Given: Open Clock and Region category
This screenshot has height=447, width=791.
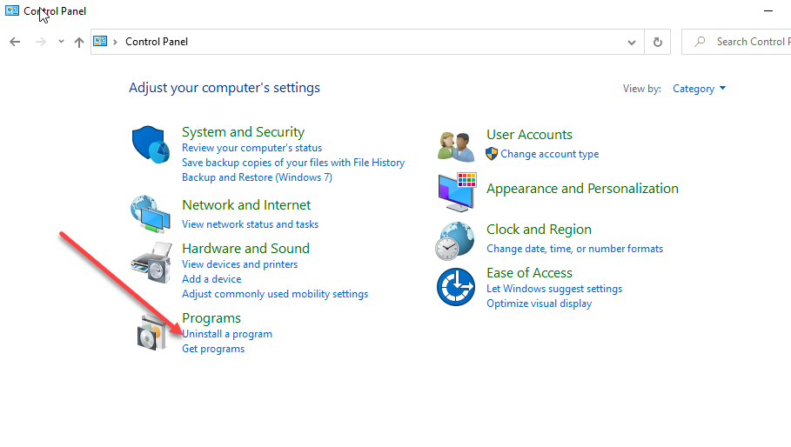Looking at the screenshot, I should [539, 230].
